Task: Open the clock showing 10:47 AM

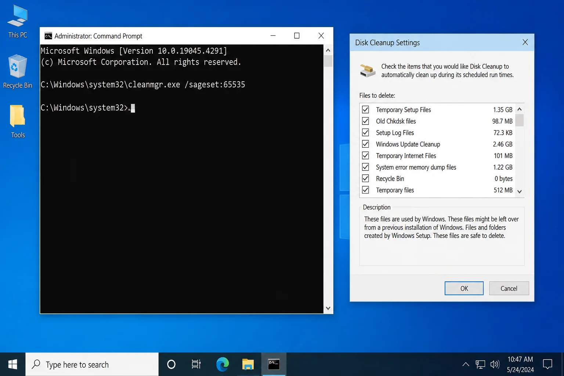Action: 520,364
